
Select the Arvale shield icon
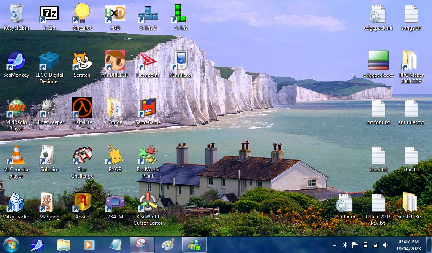[x=82, y=202]
